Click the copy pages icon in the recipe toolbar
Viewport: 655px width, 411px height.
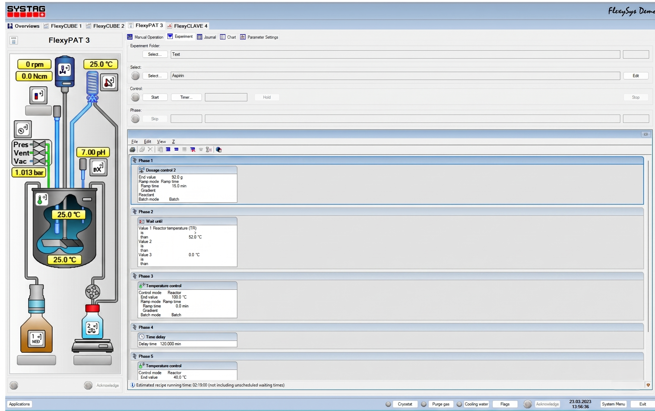tap(160, 150)
